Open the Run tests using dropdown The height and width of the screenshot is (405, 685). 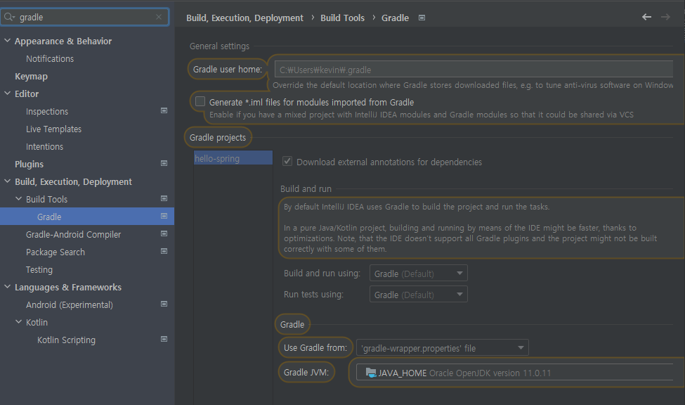click(x=419, y=295)
